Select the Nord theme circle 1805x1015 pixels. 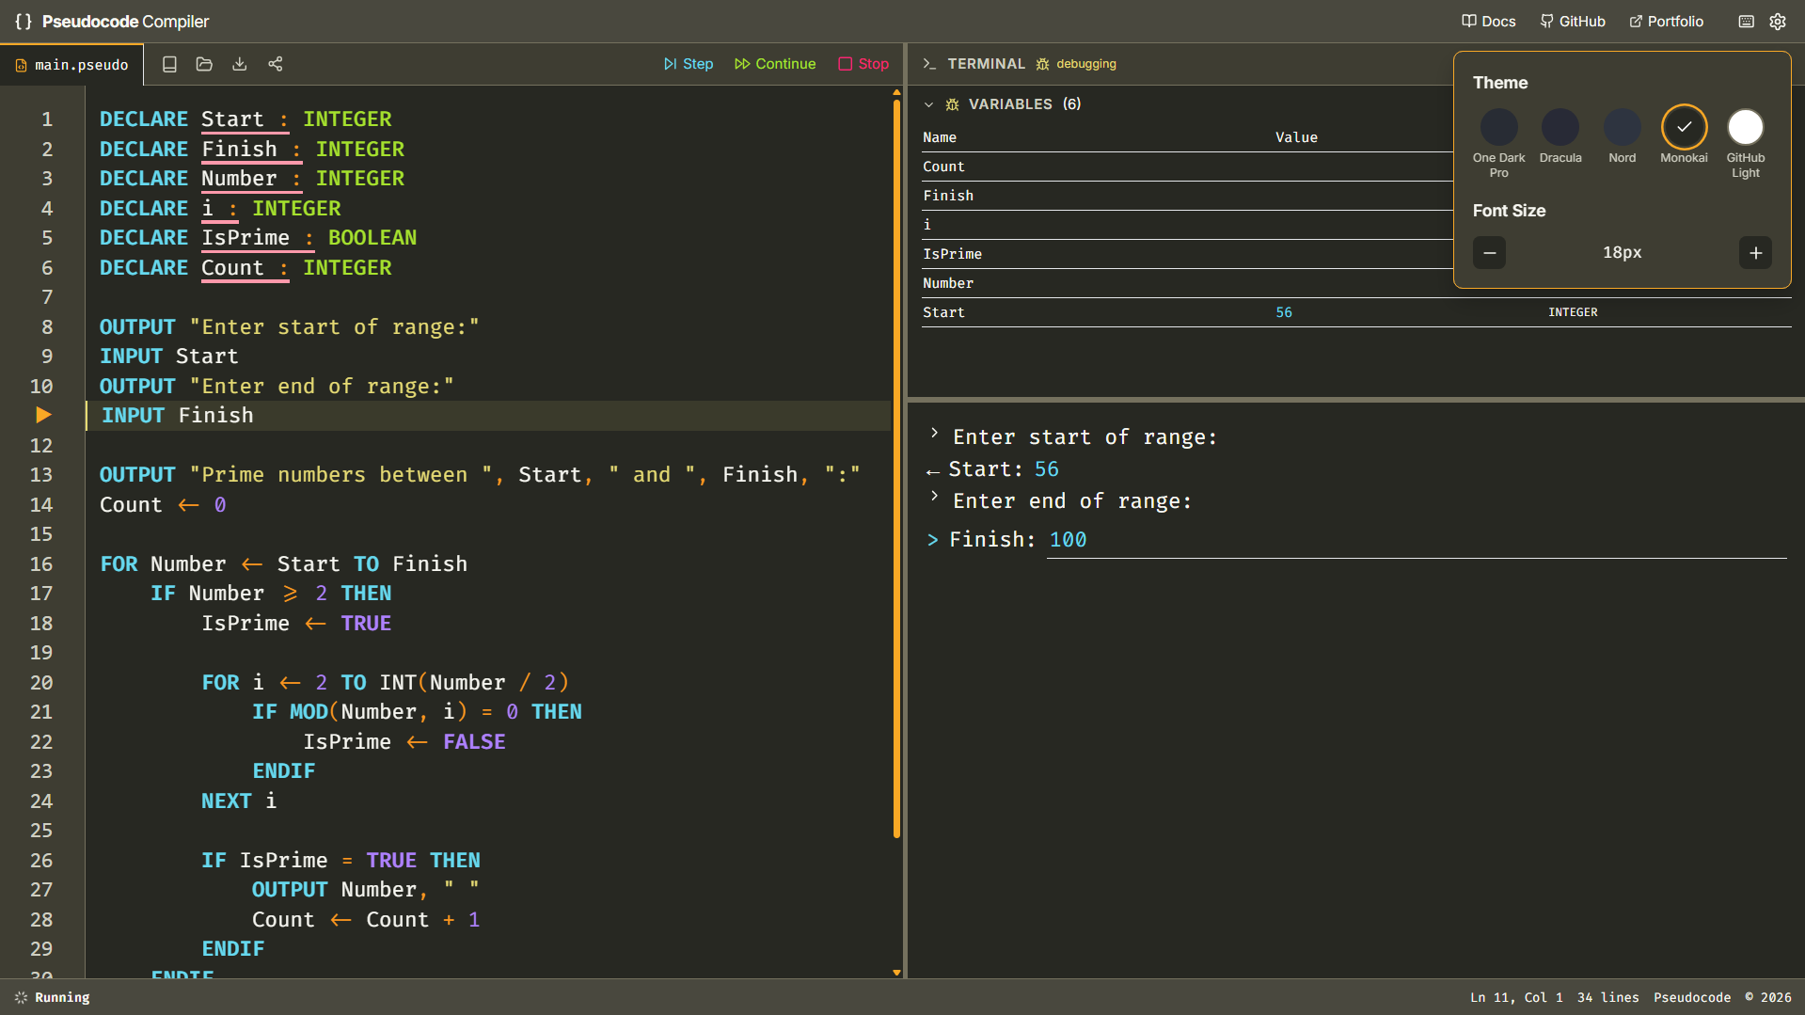[1622, 127]
